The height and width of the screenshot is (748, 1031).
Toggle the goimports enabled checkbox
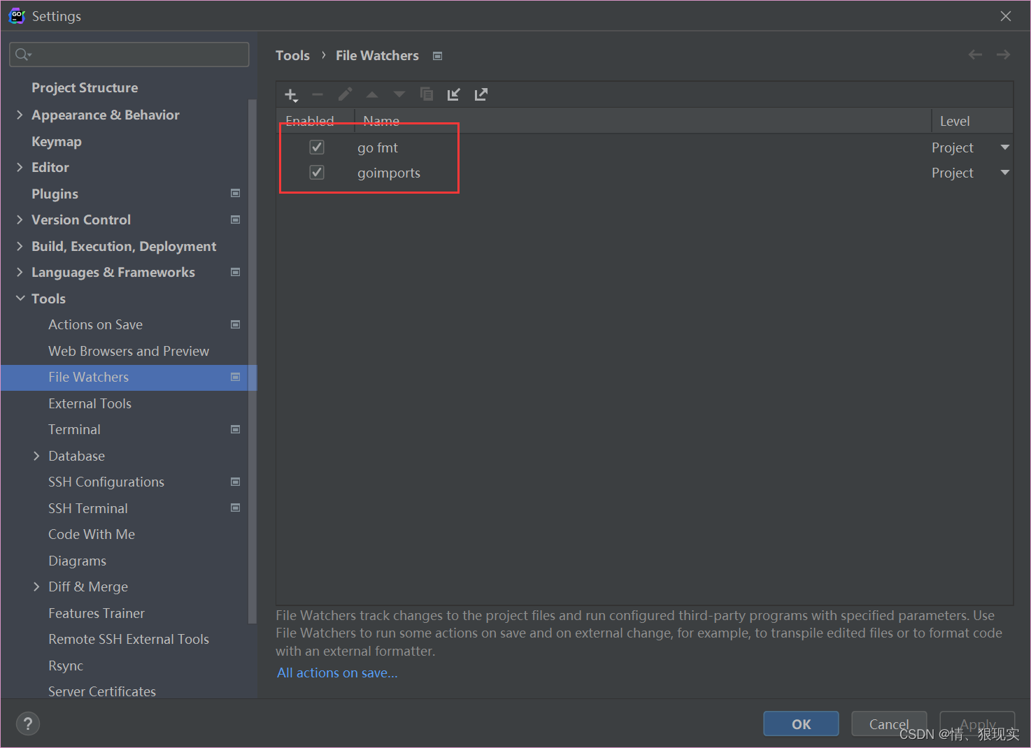point(317,172)
